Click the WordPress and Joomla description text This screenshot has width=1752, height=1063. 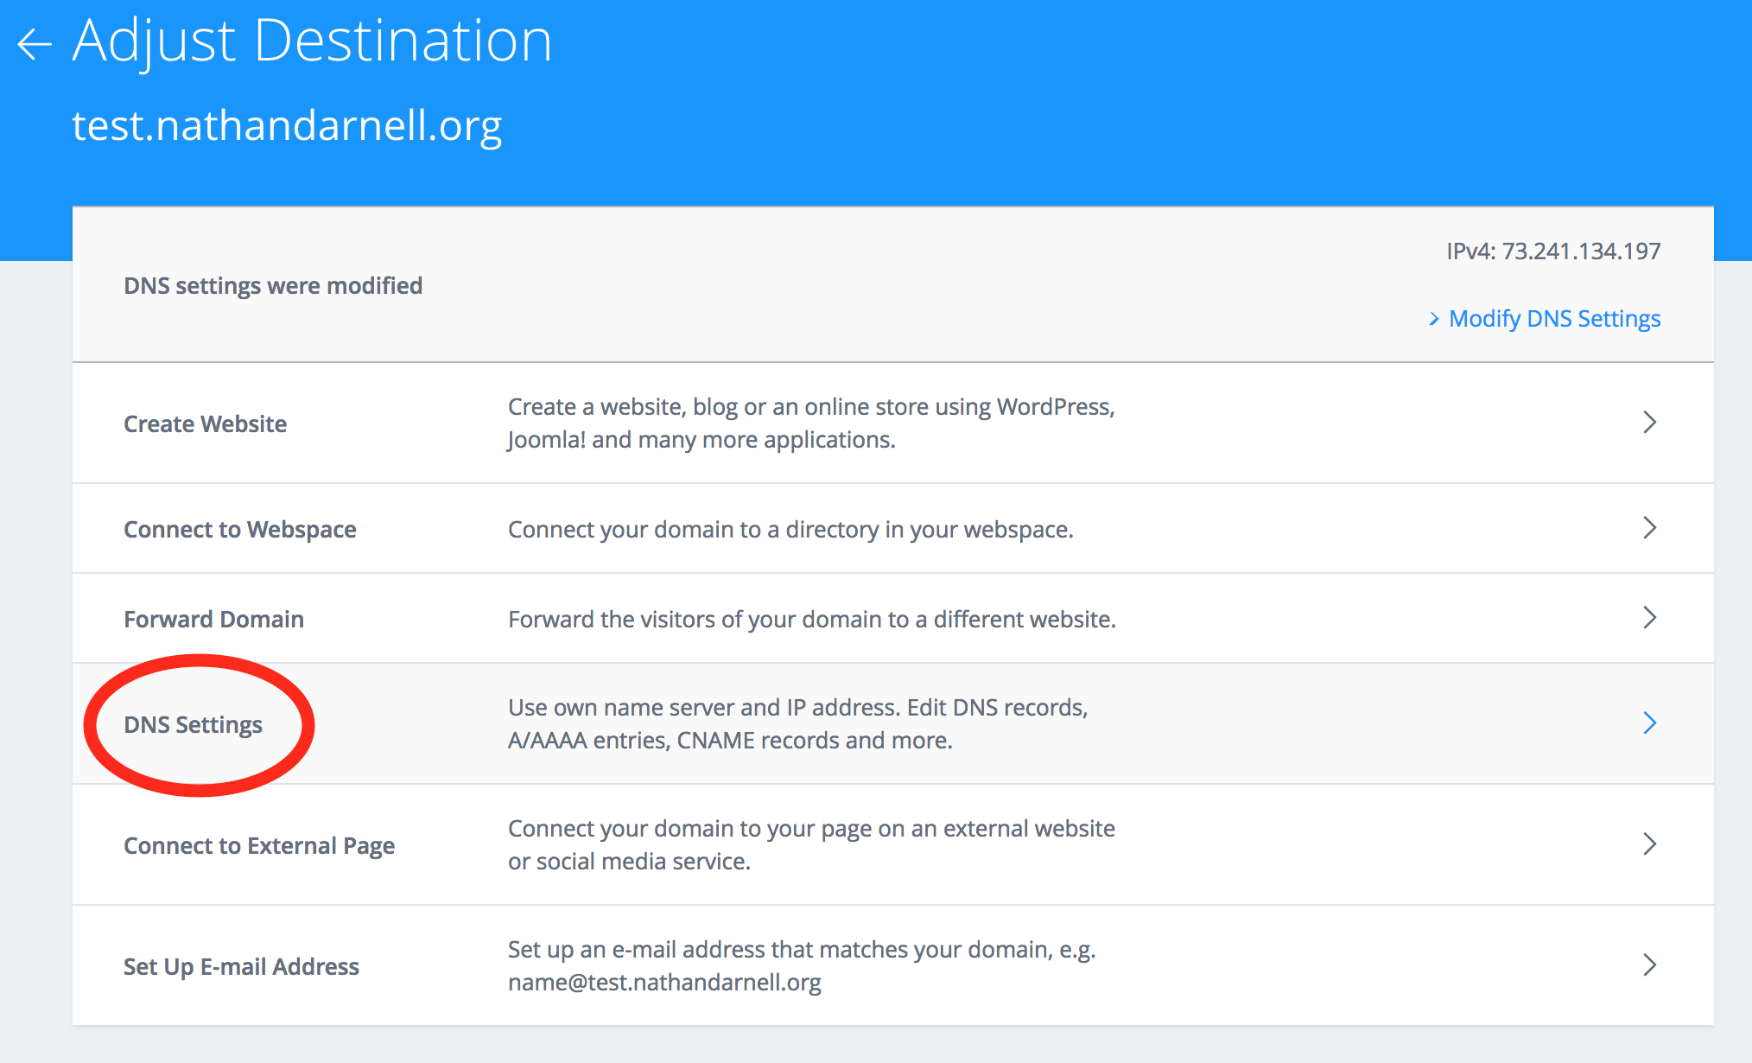(810, 423)
